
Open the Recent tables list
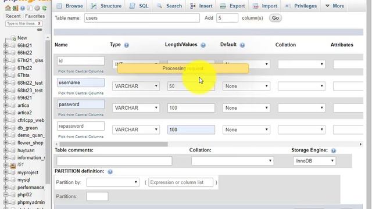pos(13,16)
